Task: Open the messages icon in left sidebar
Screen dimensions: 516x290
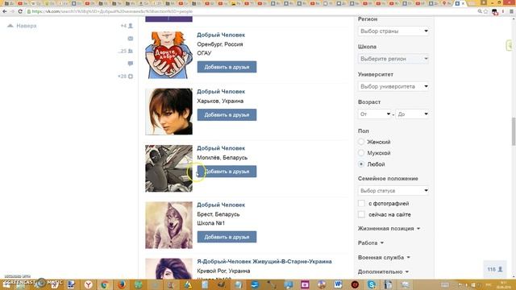Action: tap(131, 39)
